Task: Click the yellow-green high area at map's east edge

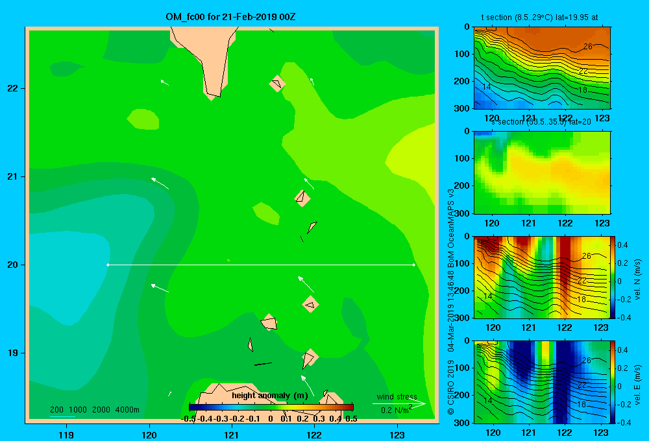Action: [x=414, y=156]
